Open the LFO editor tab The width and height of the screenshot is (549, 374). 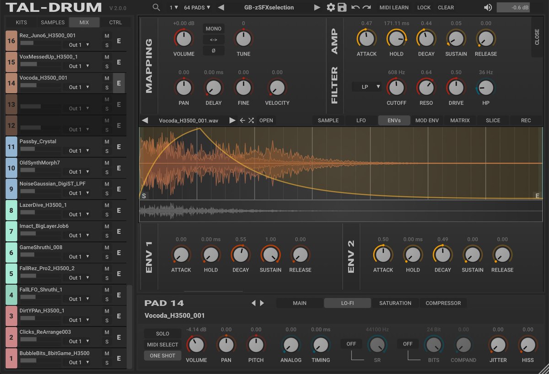[361, 120]
